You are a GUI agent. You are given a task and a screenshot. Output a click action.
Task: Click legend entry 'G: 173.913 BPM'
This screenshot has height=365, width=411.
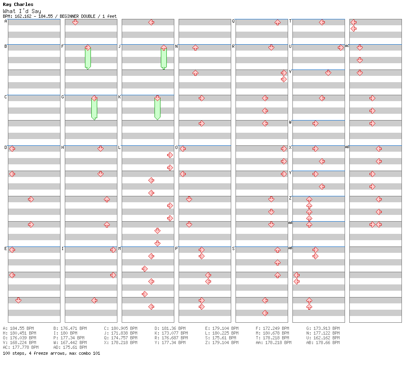pos(323,328)
